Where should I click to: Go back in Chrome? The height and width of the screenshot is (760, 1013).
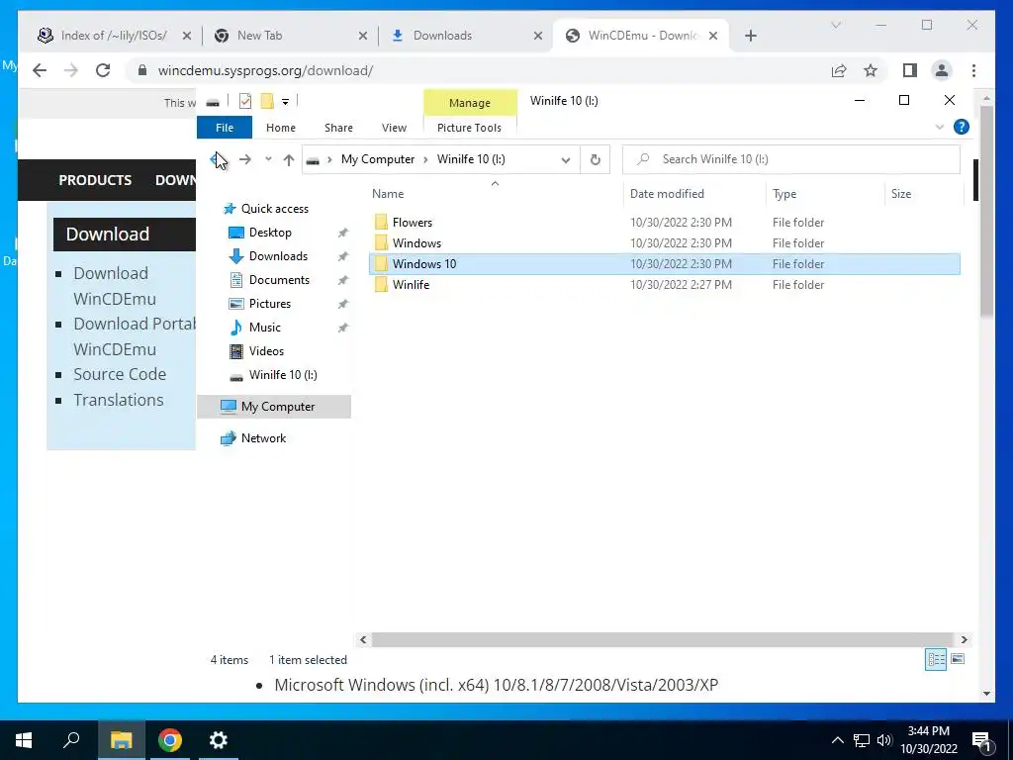pyautogui.click(x=40, y=70)
